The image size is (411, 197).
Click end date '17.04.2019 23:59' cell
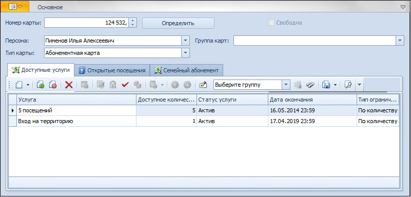[312, 121]
